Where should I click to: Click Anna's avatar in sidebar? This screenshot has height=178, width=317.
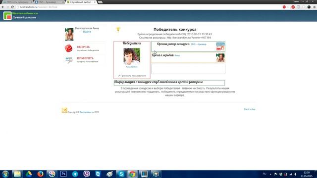(69, 35)
